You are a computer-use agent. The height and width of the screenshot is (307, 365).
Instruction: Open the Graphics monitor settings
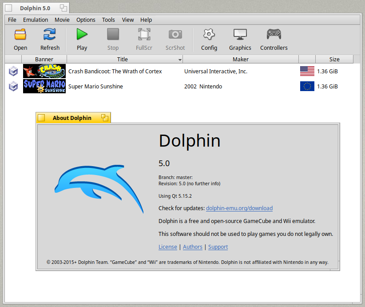240,35
